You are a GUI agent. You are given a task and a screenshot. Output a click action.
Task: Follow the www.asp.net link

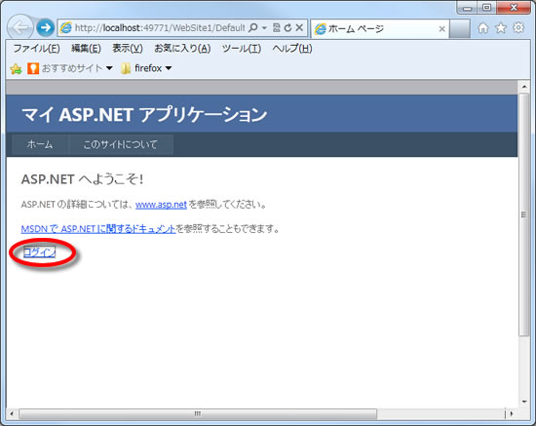pyautogui.click(x=161, y=205)
